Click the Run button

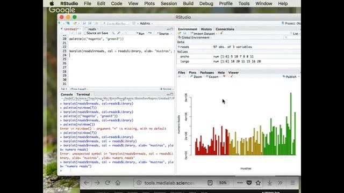pyautogui.click(x=140, y=33)
